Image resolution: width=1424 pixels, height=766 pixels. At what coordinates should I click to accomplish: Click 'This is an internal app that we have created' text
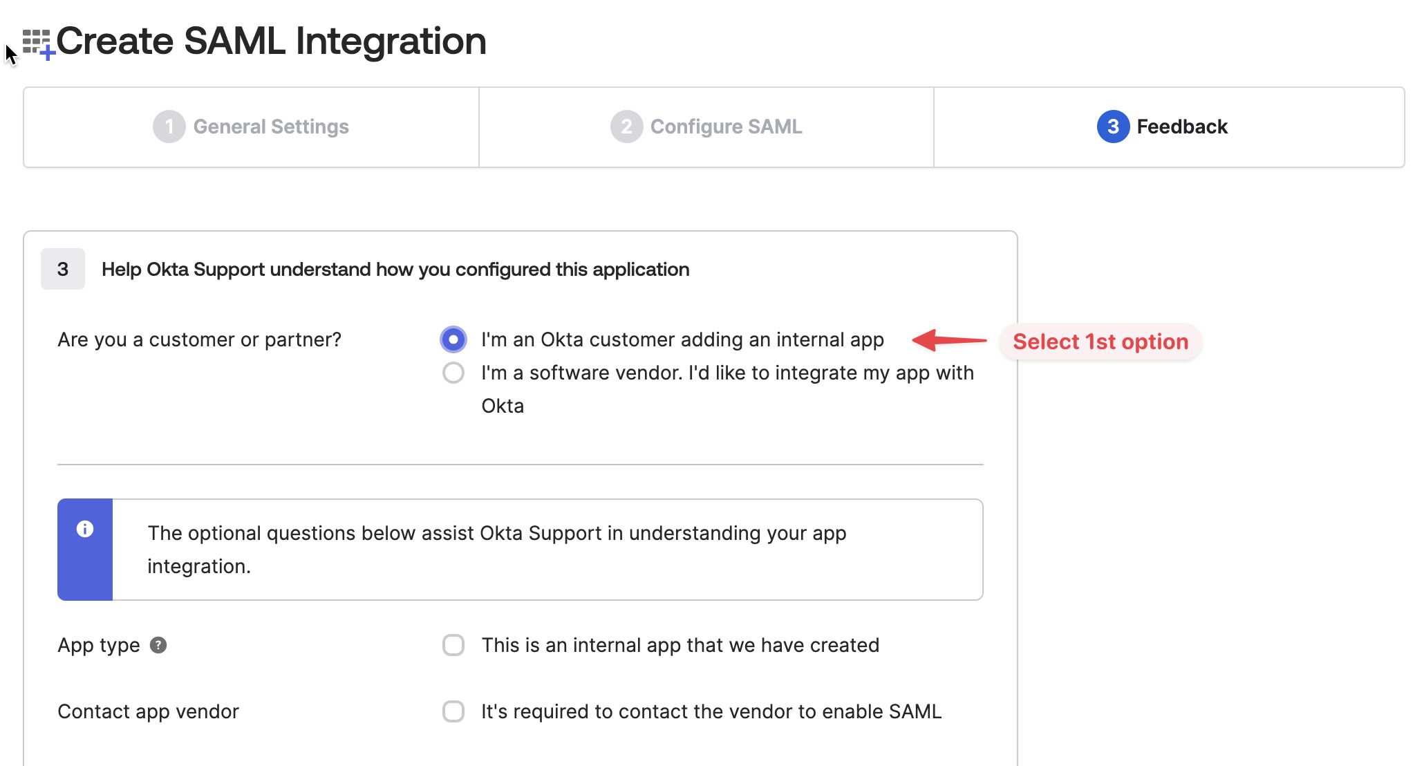tap(680, 645)
